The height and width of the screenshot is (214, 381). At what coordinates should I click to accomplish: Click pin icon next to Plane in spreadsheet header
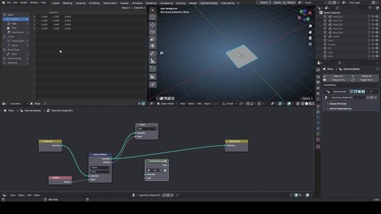pyautogui.click(x=45, y=103)
